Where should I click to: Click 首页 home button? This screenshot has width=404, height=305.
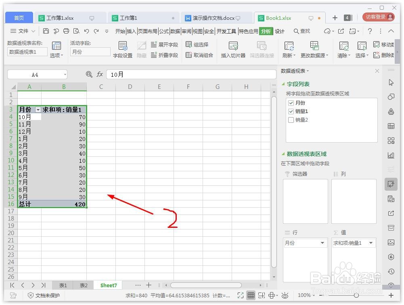click(x=19, y=18)
